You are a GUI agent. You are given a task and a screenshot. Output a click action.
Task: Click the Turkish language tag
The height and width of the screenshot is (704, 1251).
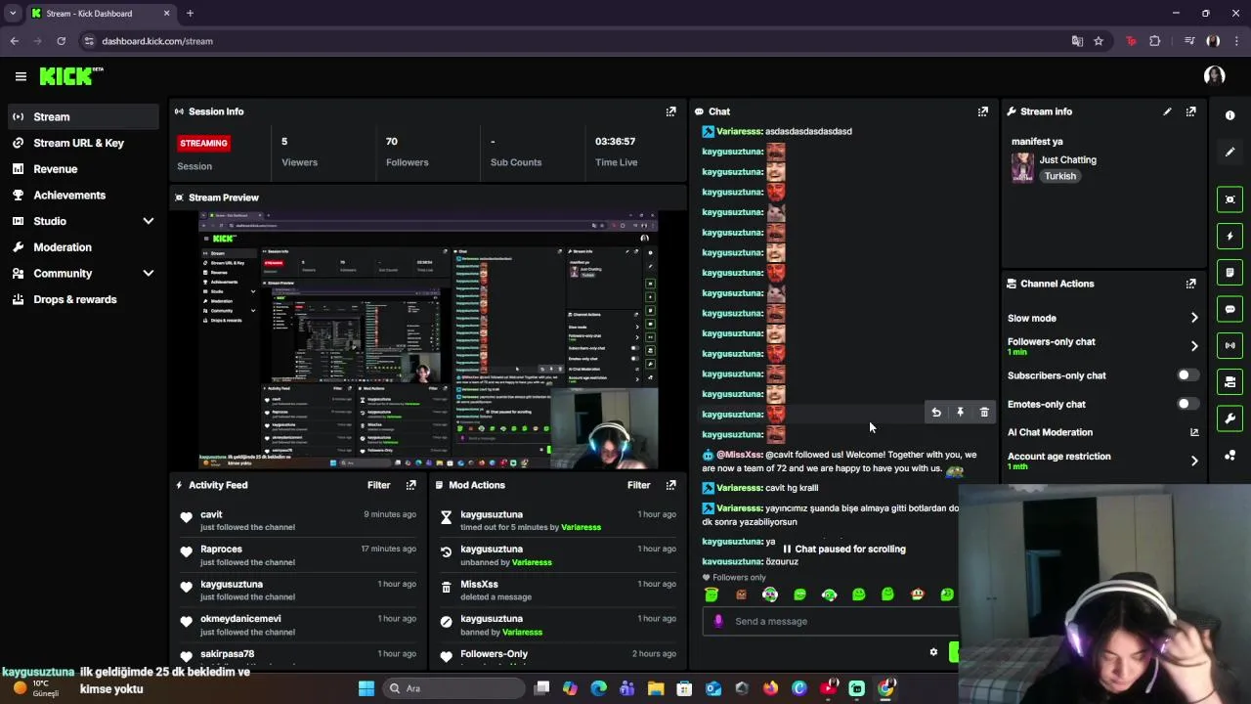(1059, 176)
